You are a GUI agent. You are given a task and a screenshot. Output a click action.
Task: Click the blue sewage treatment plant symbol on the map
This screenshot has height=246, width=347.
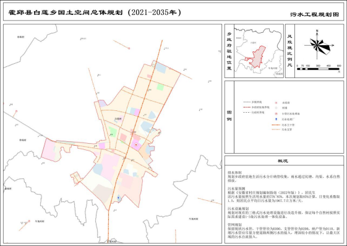[x=118, y=198]
